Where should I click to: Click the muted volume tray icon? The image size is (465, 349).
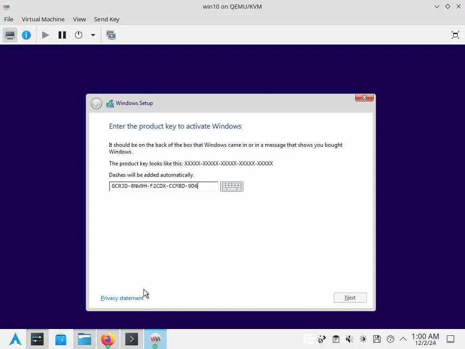tap(349, 339)
